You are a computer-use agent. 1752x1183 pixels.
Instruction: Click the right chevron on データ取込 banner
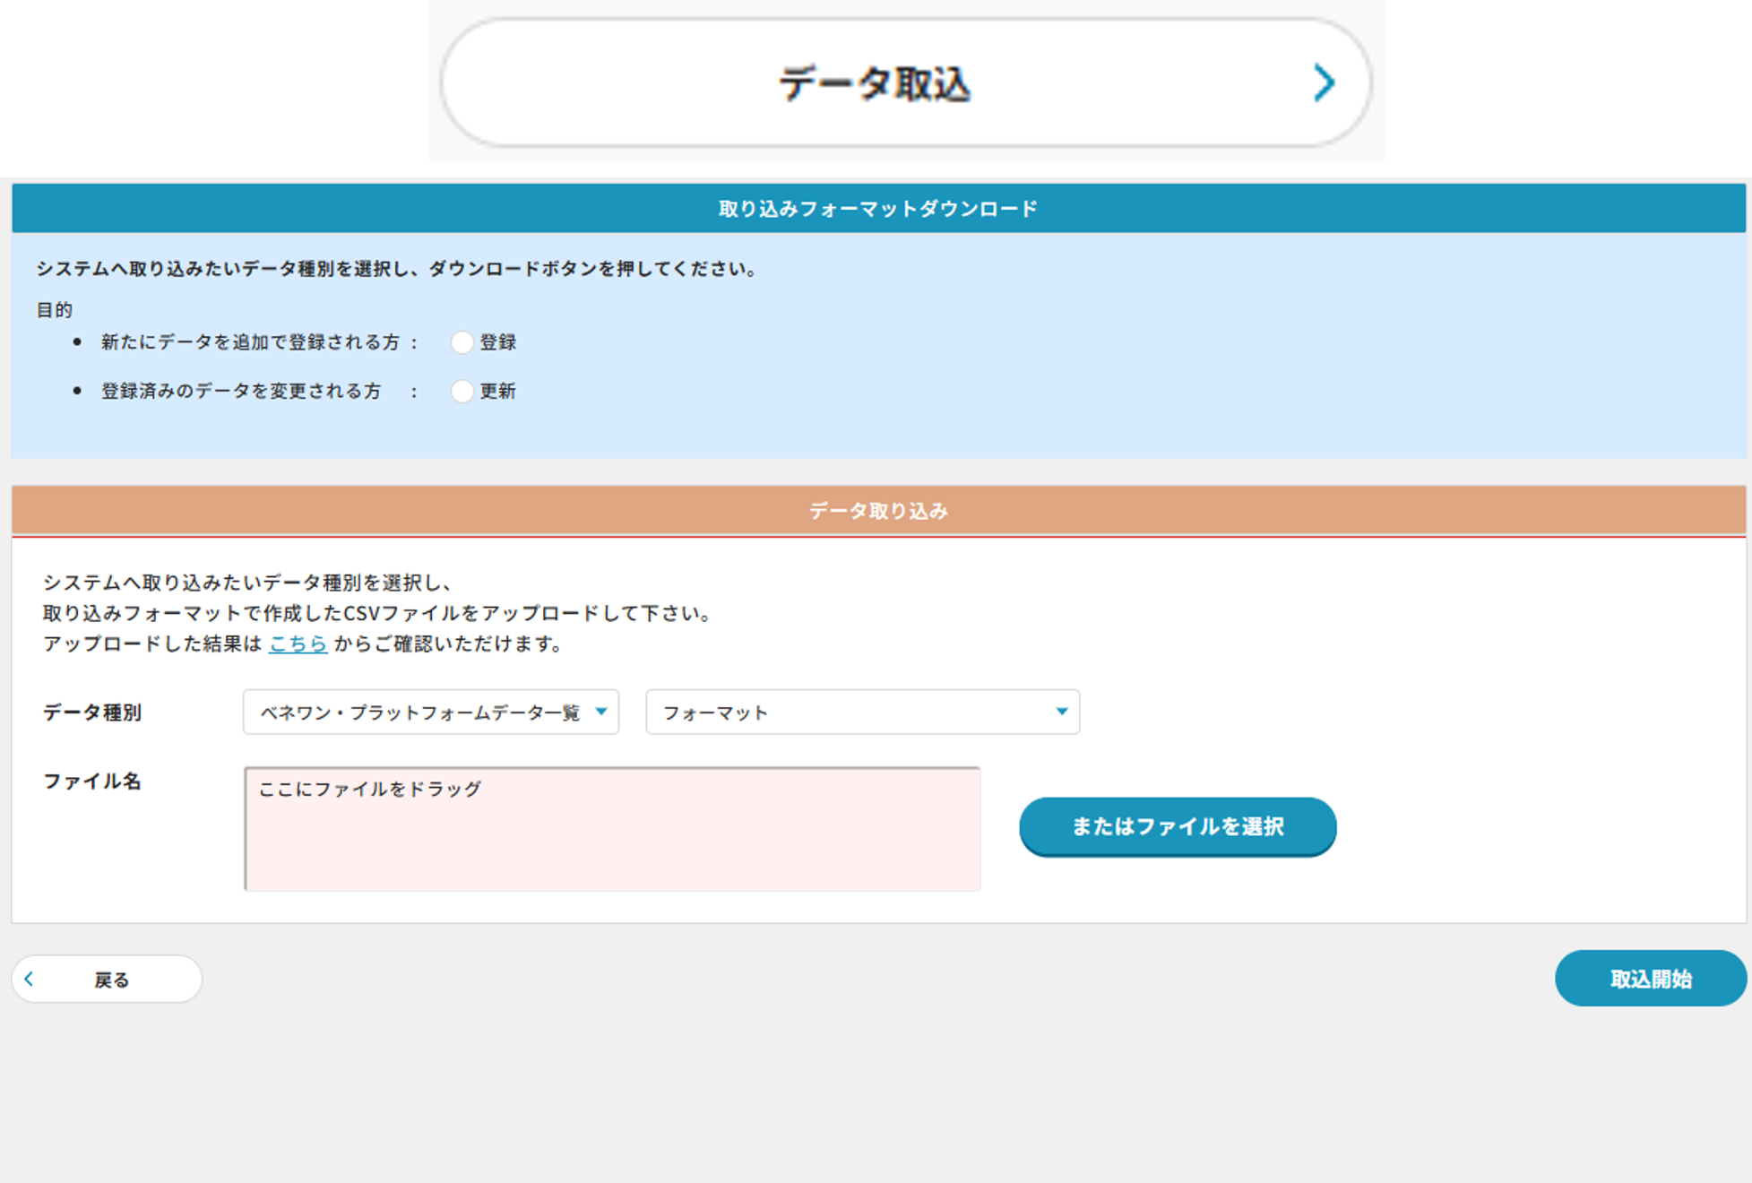click(x=1324, y=82)
